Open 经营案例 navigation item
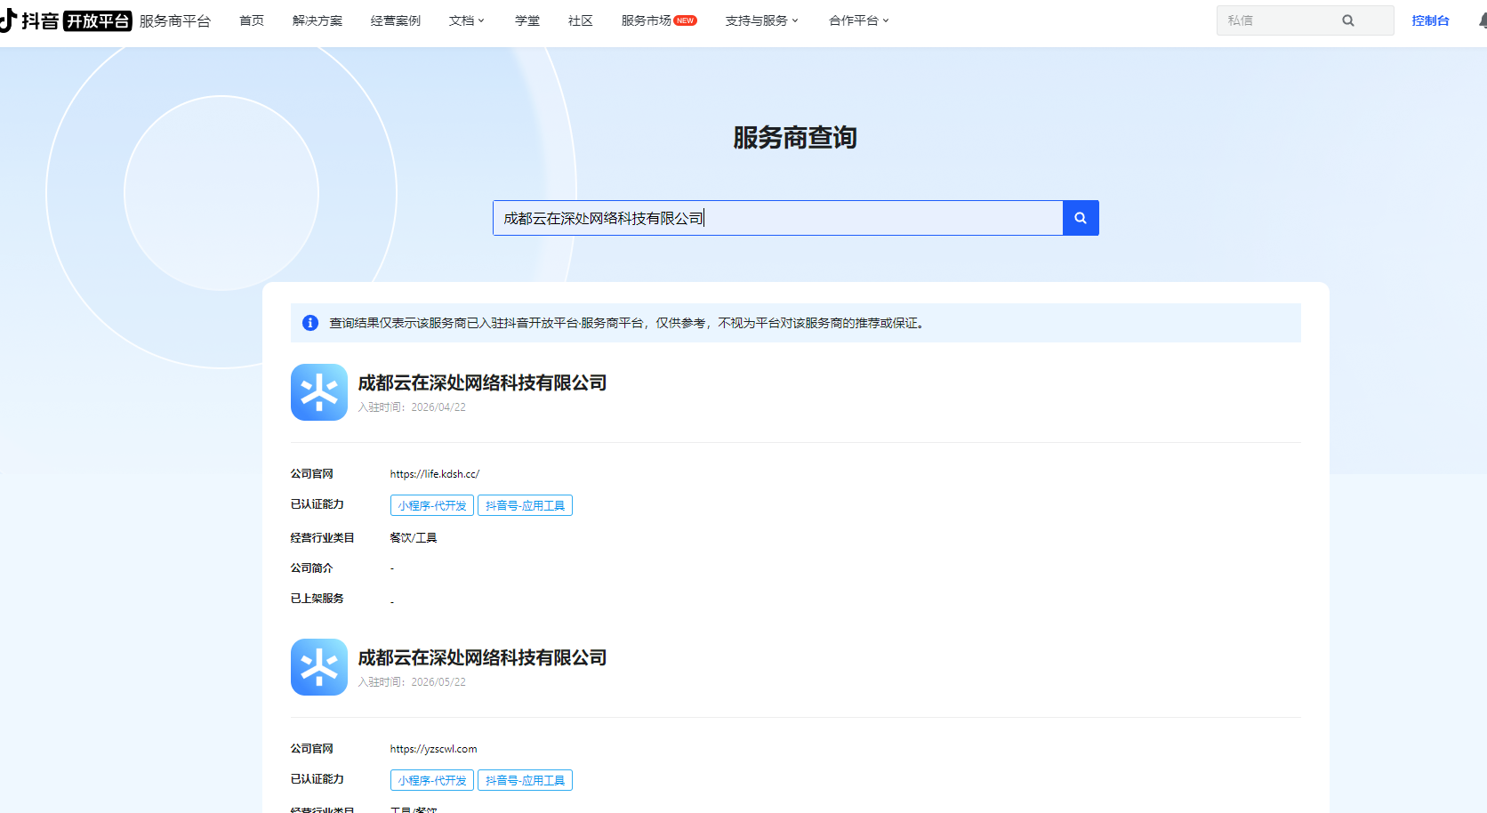The height and width of the screenshot is (813, 1487). [x=396, y=20]
